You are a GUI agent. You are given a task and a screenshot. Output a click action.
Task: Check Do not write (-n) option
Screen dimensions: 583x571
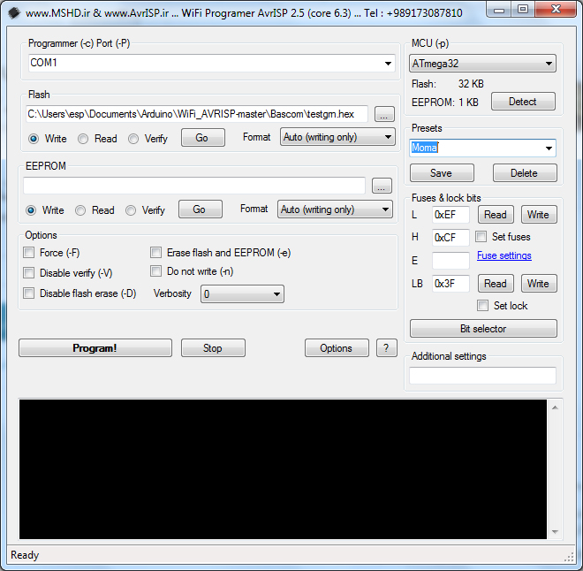pyautogui.click(x=155, y=270)
